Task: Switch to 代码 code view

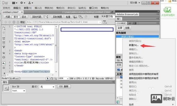Action: tap(8, 17)
